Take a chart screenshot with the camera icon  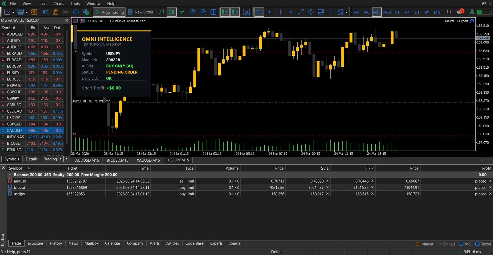coord(246,12)
